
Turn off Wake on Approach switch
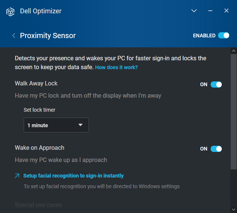pyautogui.click(x=216, y=149)
